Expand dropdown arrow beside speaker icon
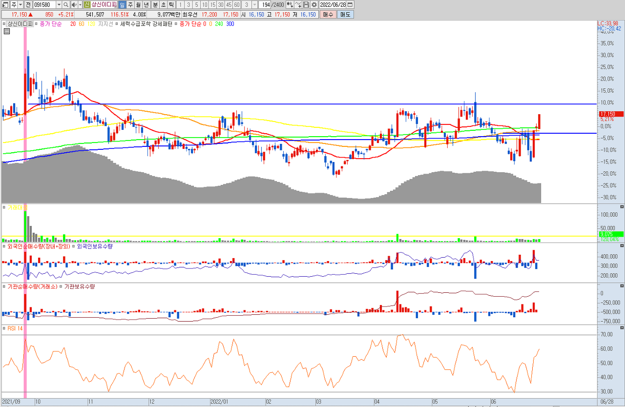 coord(79,5)
